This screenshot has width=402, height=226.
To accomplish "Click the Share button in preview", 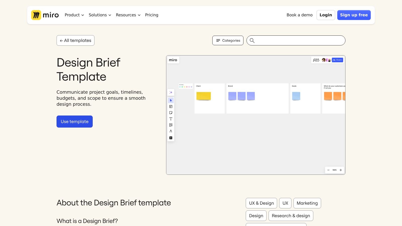I will point(337,60).
